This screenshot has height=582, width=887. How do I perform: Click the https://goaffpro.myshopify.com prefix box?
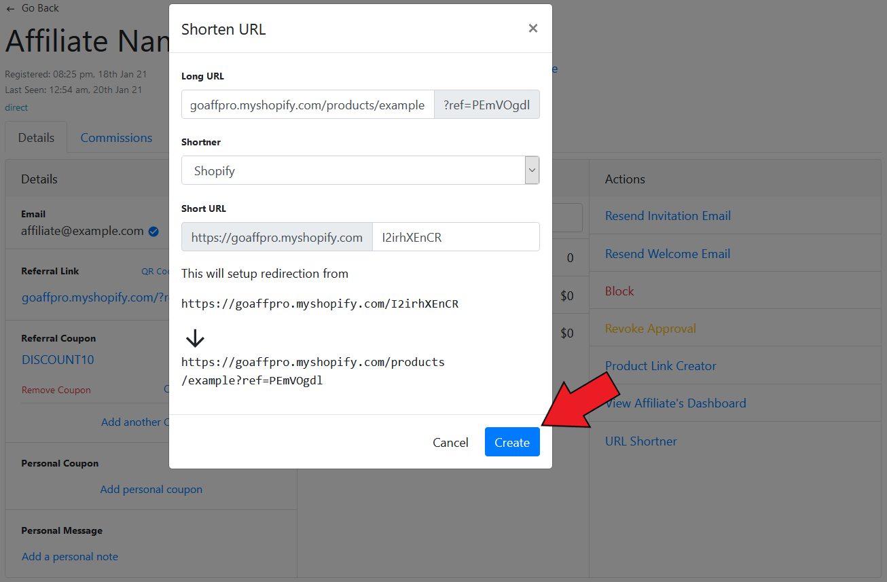point(277,237)
